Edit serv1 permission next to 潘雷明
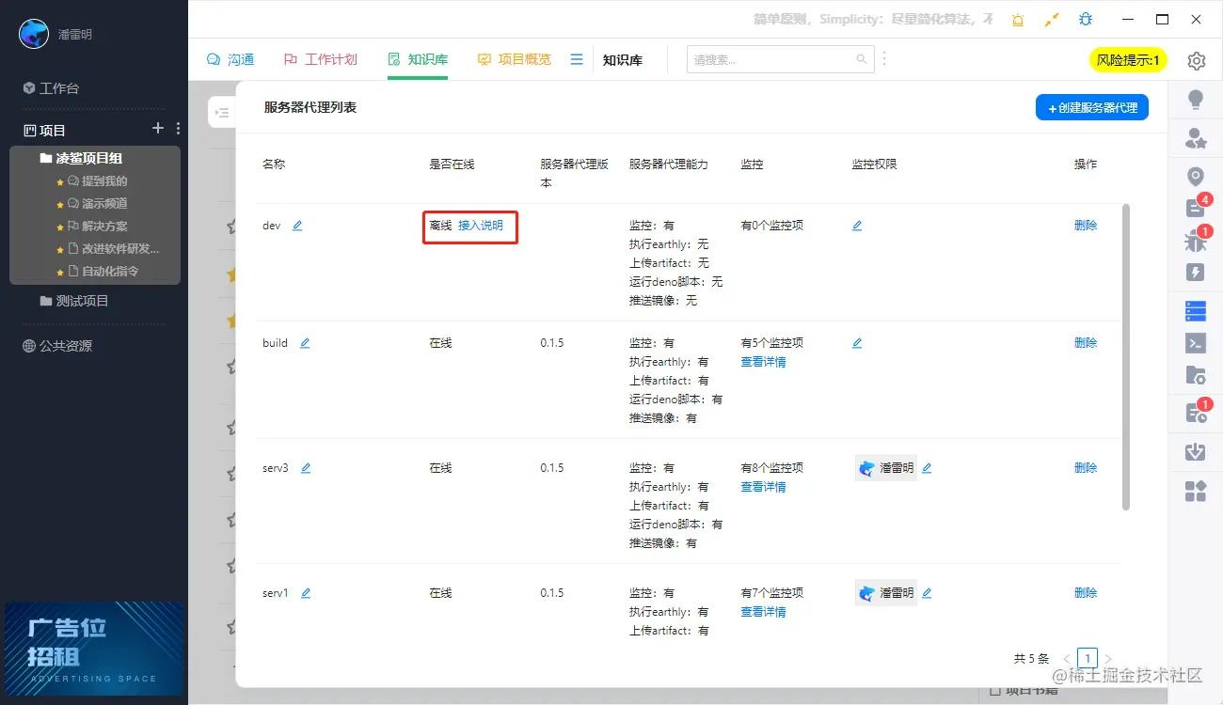Viewport: 1223px width, 705px height. tap(927, 593)
